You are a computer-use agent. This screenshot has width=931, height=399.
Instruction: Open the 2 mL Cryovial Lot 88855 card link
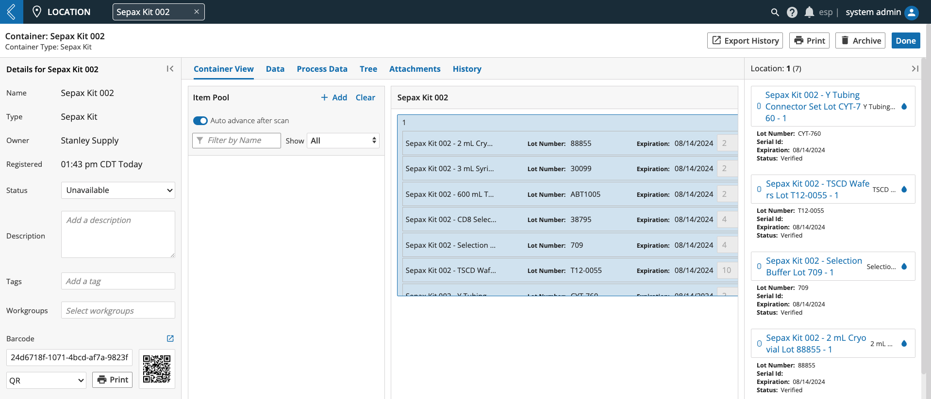pyautogui.click(x=816, y=344)
